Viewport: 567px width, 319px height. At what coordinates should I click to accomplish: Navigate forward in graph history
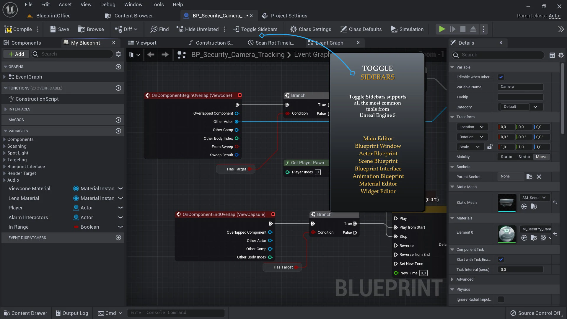click(165, 55)
